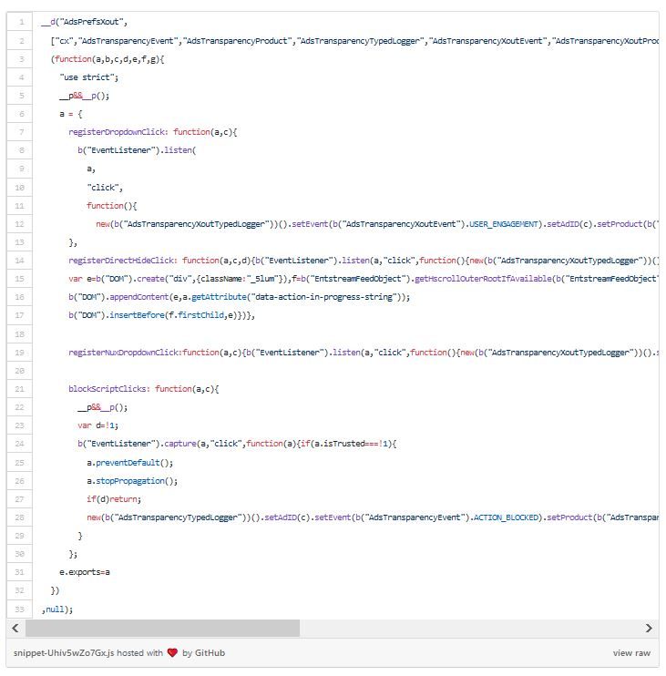Click 'a.preventDefault();' on line 25
Viewport: 666px width, 676px height.
point(129,463)
